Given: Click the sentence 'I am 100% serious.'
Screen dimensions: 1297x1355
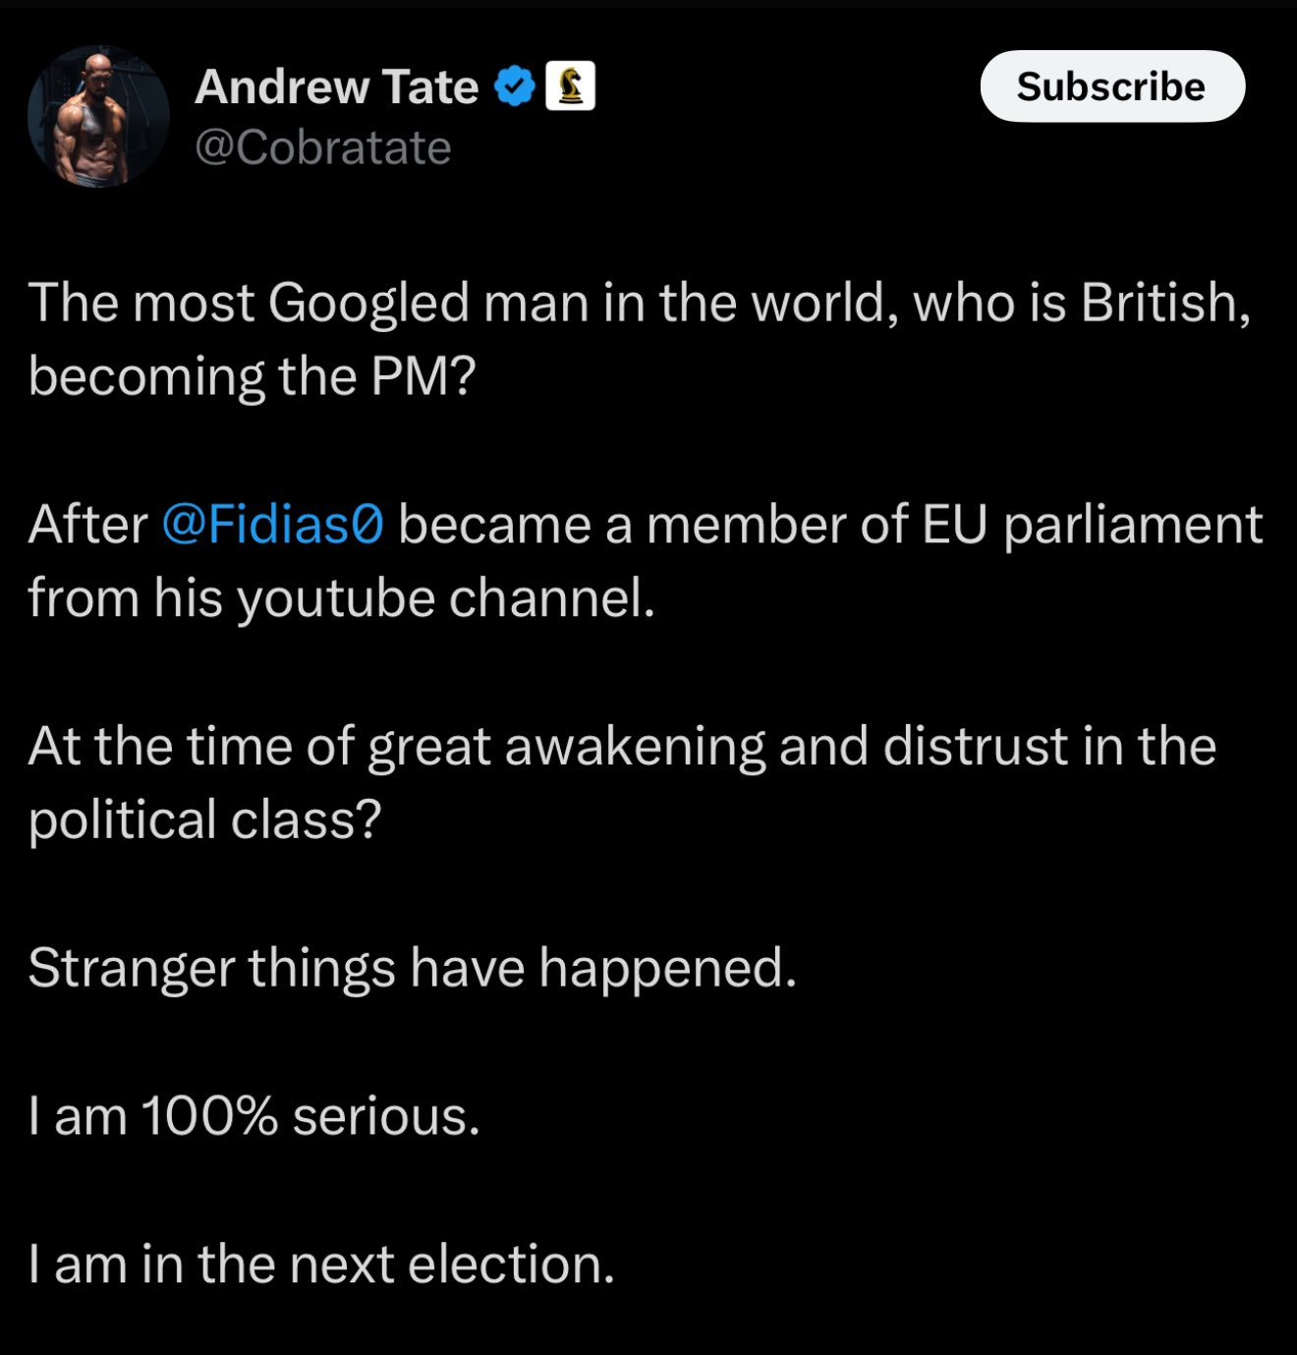Looking at the screenshot, I should 254,1116.
